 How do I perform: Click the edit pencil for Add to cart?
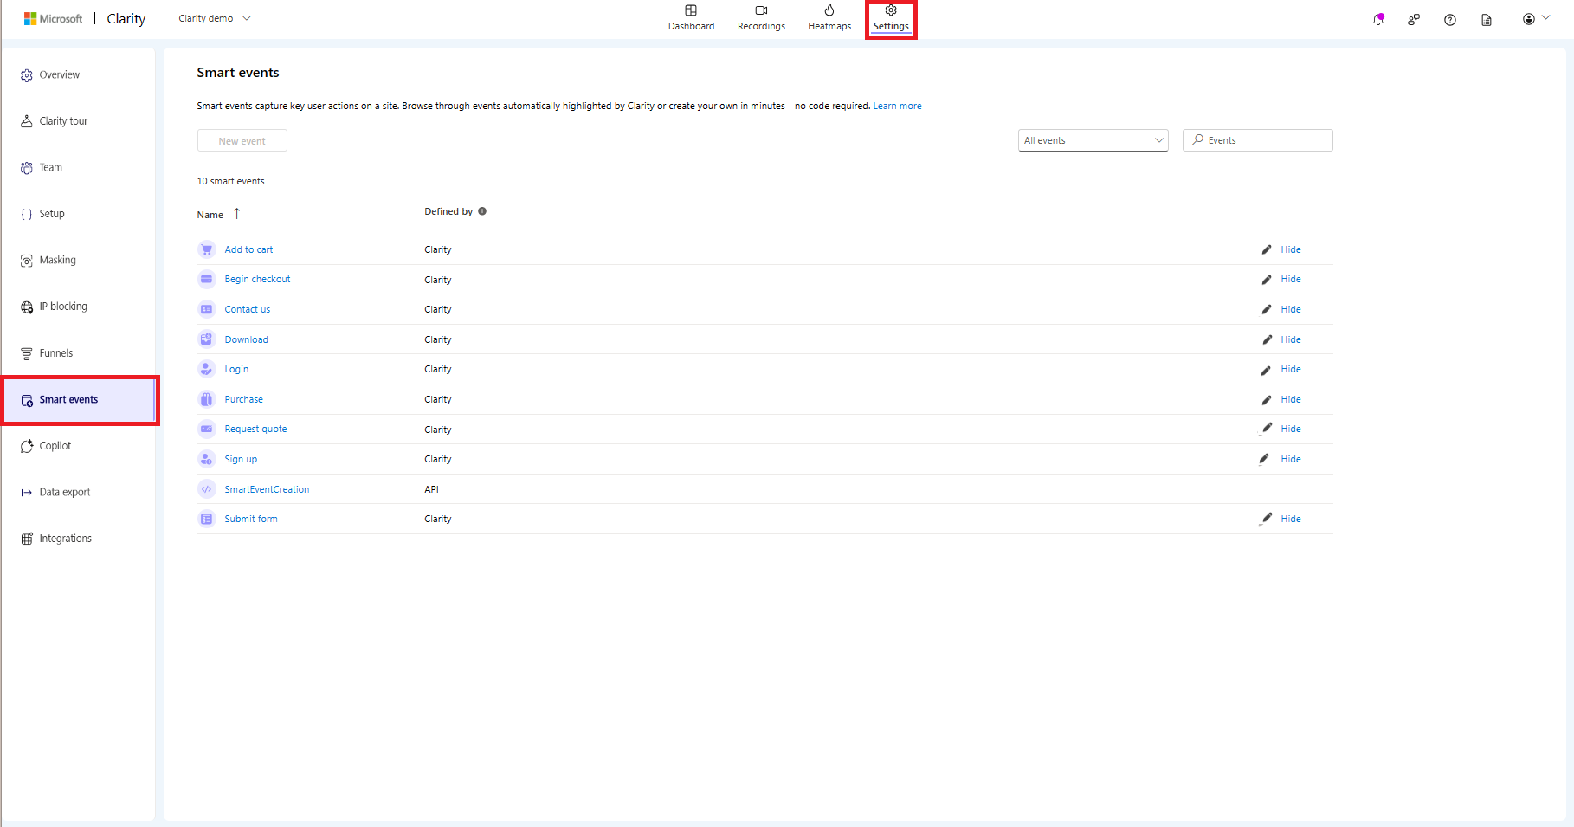1267,249
